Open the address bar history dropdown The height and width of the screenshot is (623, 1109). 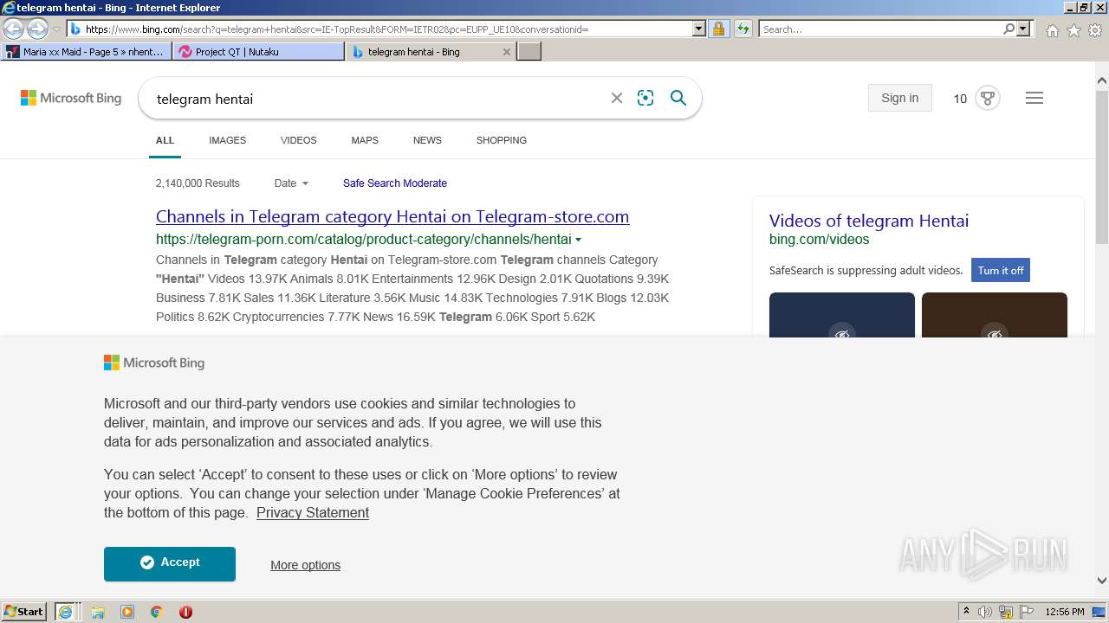point(699,29)
